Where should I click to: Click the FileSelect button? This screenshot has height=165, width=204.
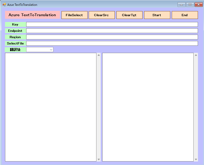[74, 15]
